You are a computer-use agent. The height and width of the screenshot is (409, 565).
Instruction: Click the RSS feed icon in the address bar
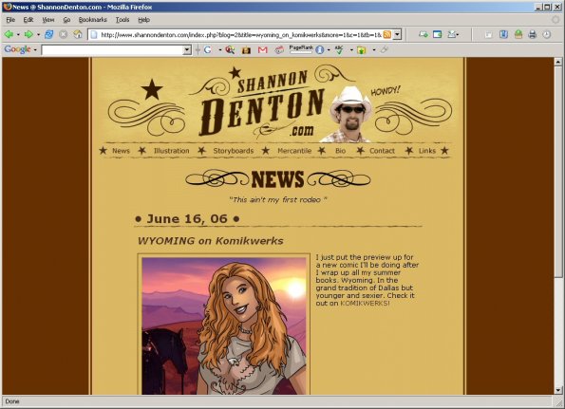pos(387,34)
